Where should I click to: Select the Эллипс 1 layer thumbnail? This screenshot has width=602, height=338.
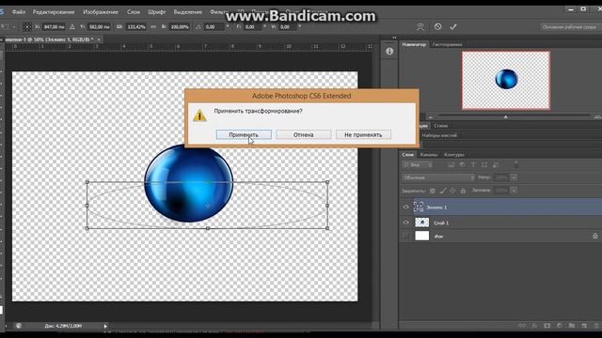point(419,207)
